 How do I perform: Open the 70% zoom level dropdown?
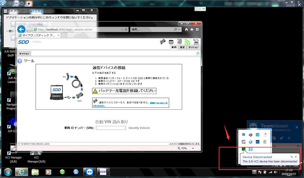(x=193, y=149)
